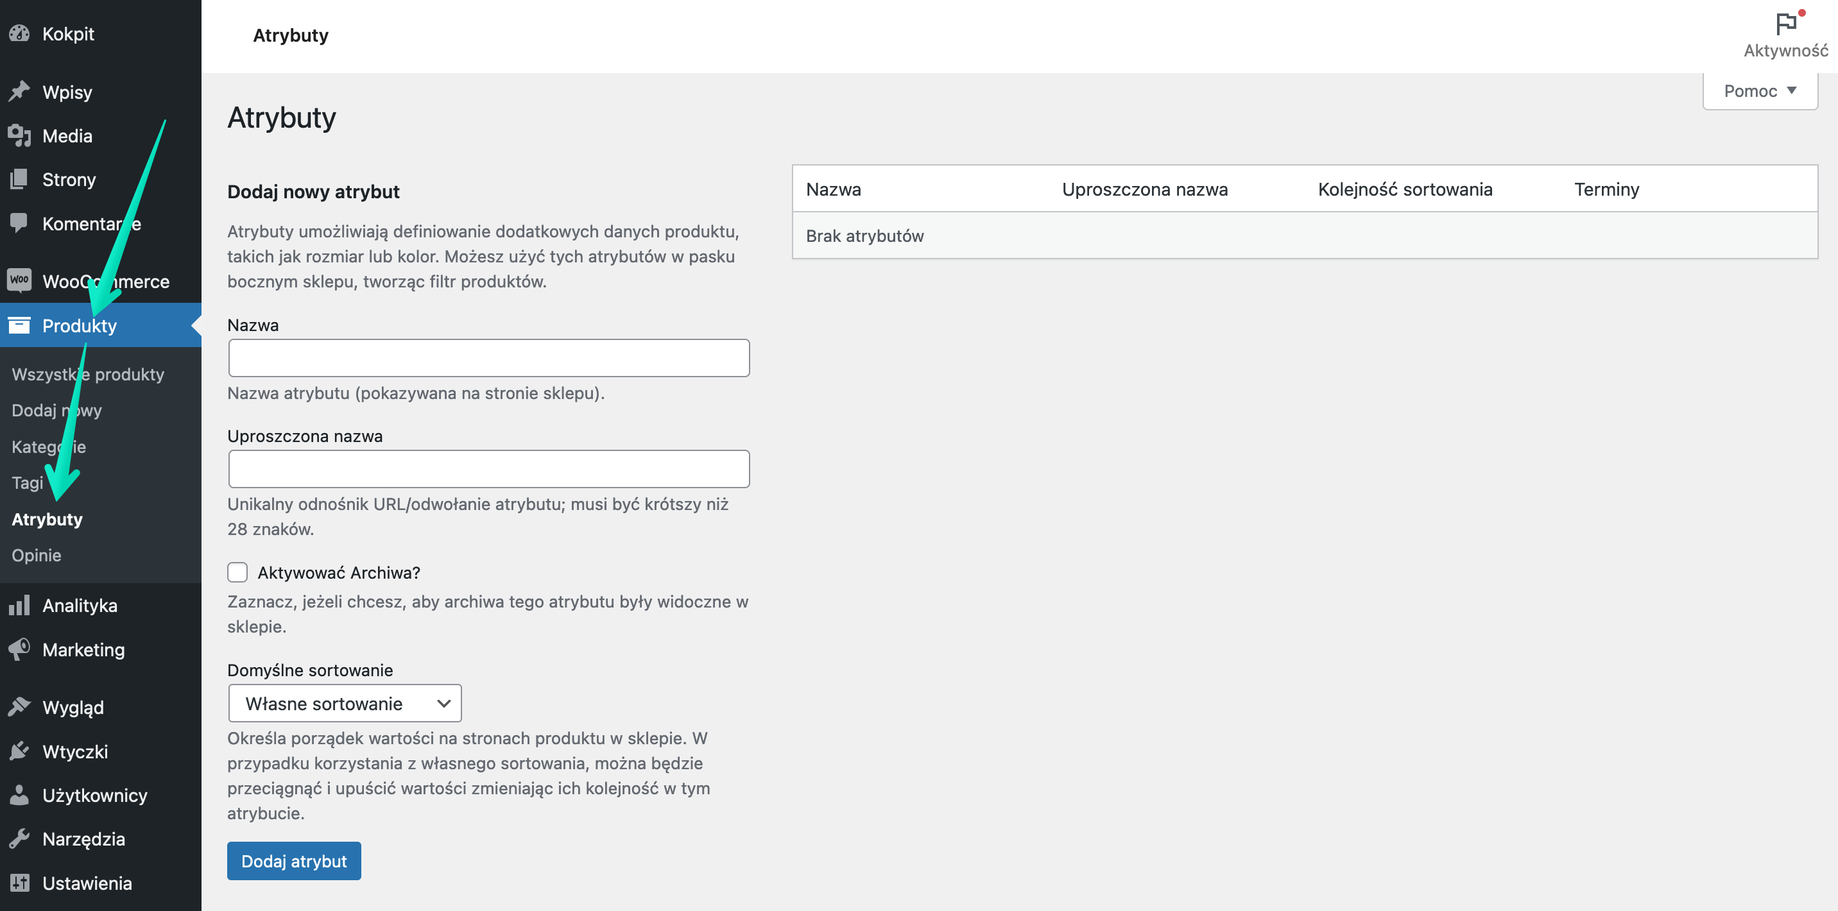Click the Brak atrybutów table row

(x=1304, y=235)
